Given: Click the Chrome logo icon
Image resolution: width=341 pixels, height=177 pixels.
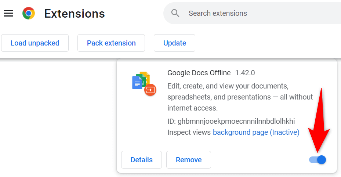Looking at the screenshot, I should coord(29,14).
